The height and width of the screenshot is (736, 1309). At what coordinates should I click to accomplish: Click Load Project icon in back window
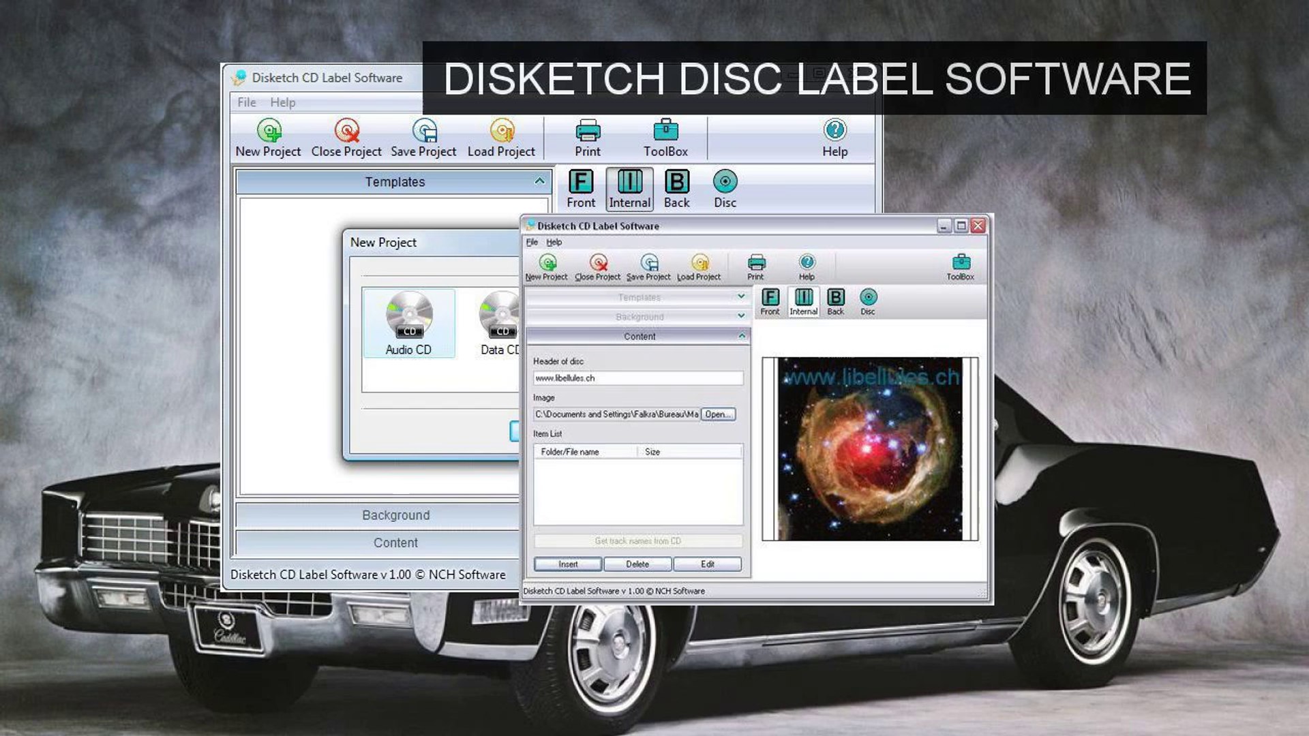[501, 131]
